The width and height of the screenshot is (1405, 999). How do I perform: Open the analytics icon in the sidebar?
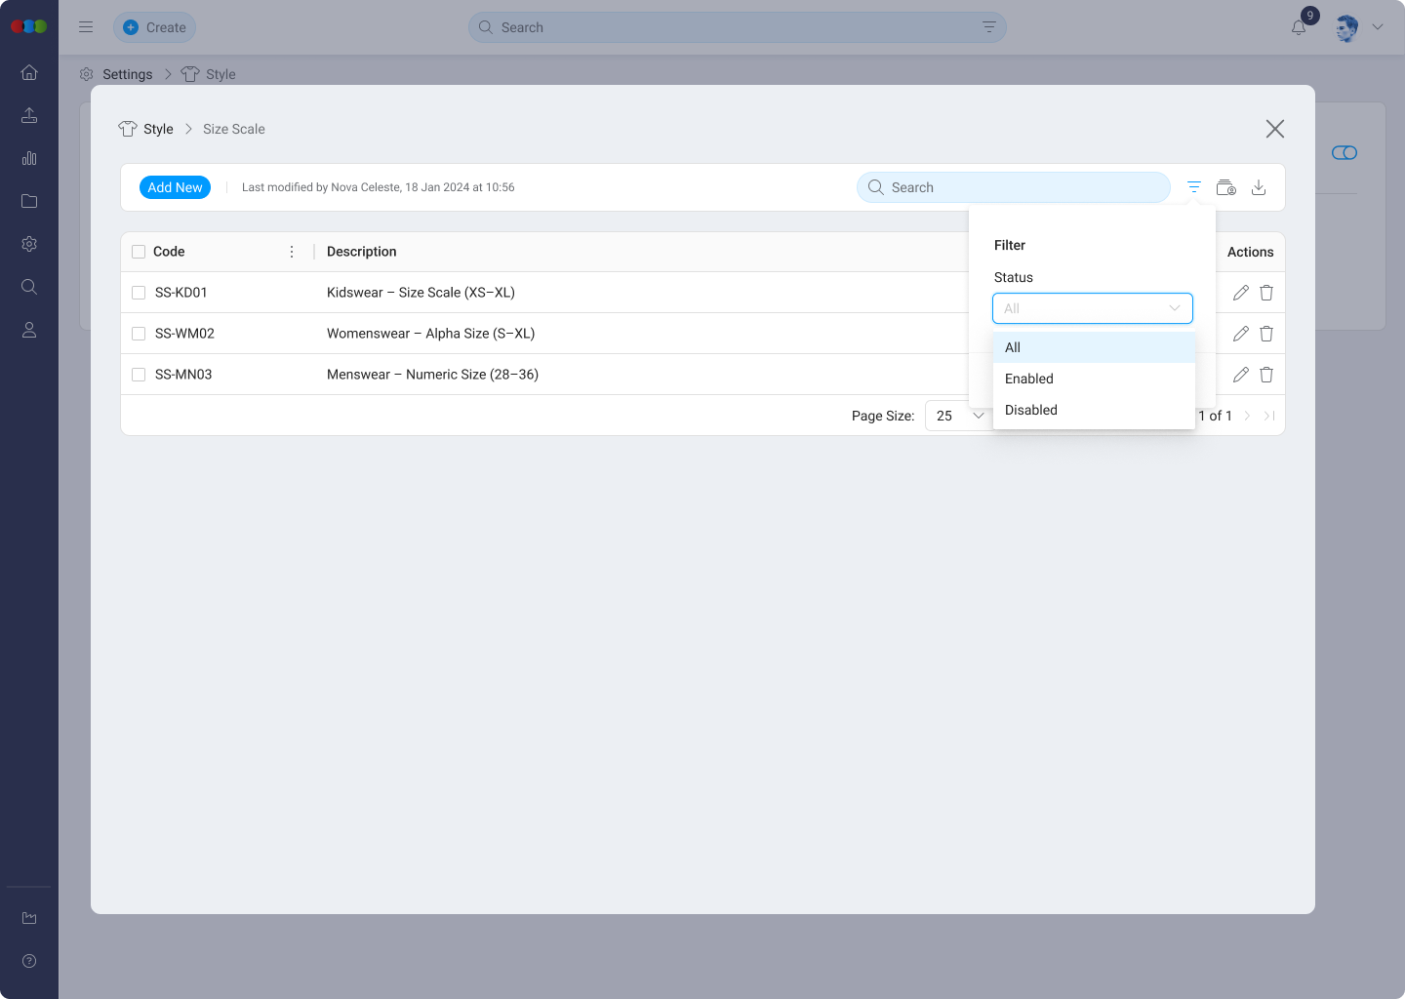pyautogui.click(x=29, y=158)
